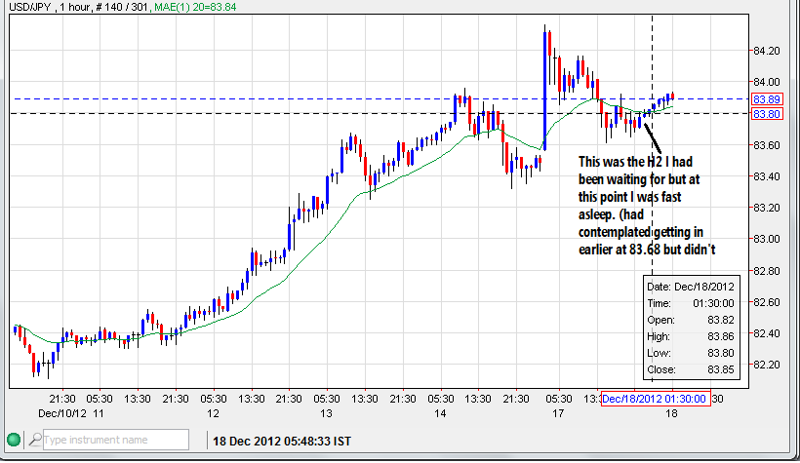This screenshot has width=800, height=463.
Task: Click the 83.60 price axis label
Action: [767, 145]
